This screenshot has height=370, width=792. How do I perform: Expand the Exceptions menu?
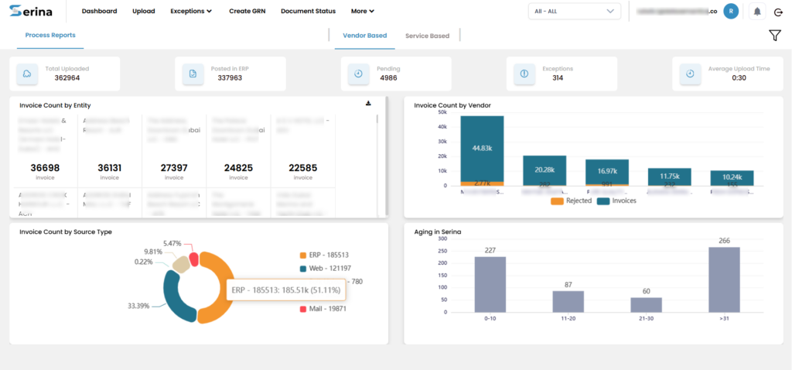(191, 11)
